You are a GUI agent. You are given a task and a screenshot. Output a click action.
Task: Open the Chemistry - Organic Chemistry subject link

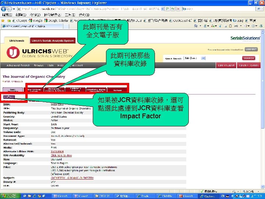pyautogui.click(x=72, y=178)
